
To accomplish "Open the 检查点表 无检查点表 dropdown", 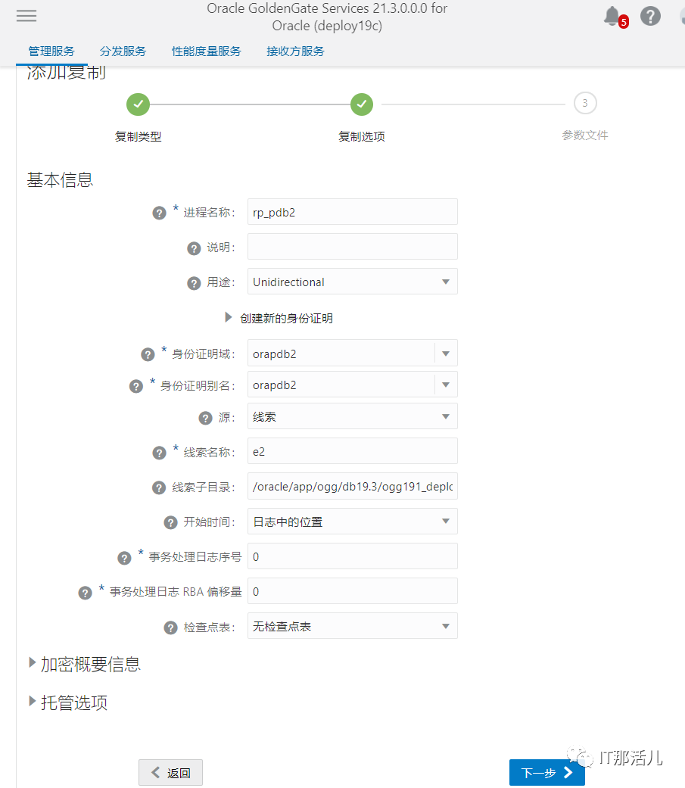I will tap(352, 626).
